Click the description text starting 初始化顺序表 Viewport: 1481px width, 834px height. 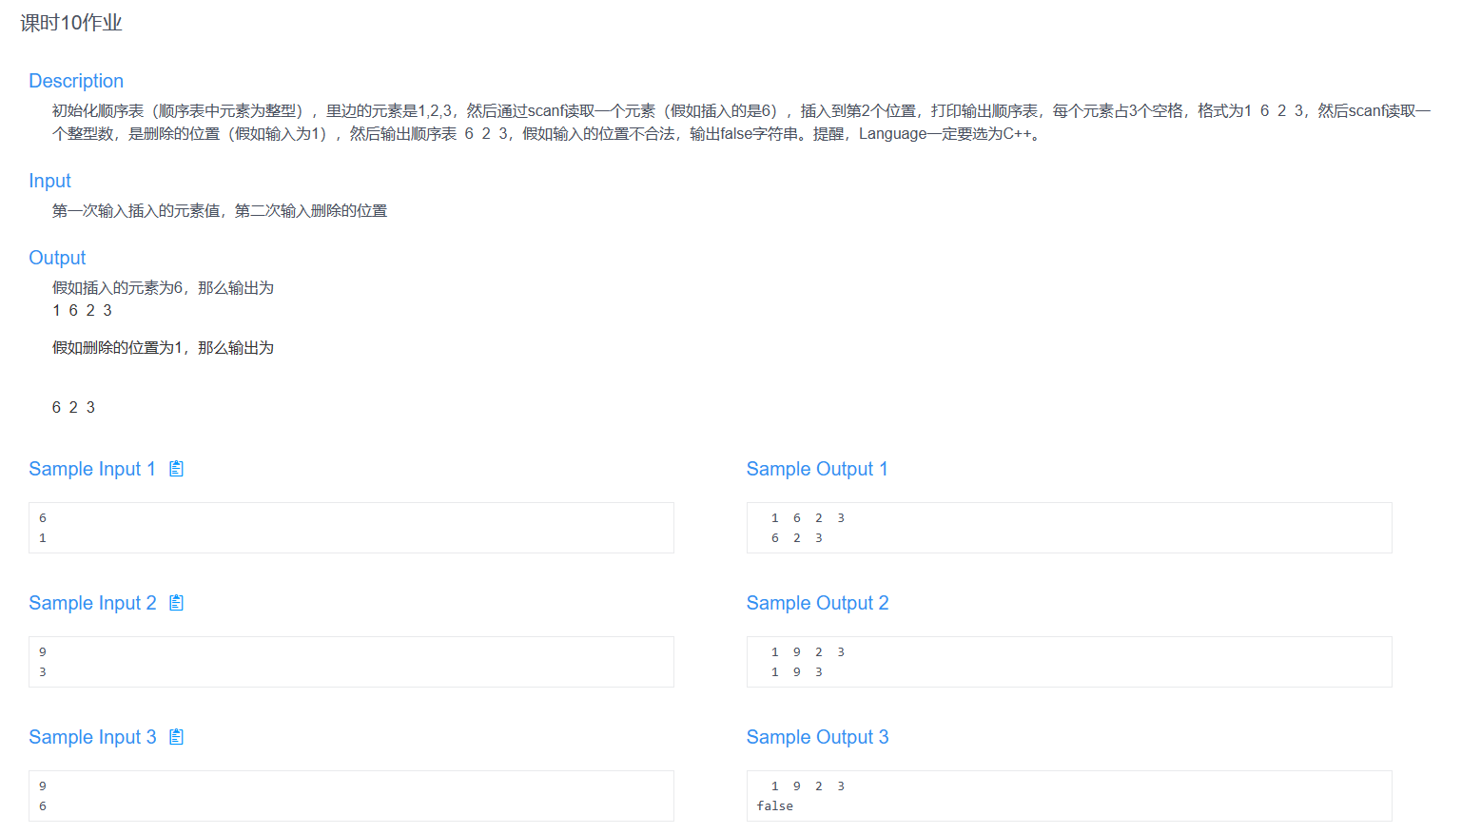point(741,123)
